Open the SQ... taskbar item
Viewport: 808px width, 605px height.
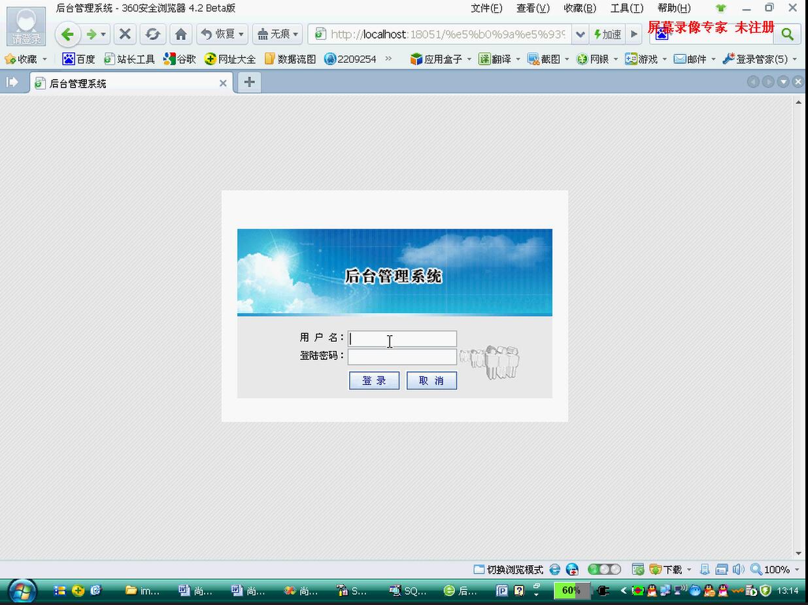[408, 591]
